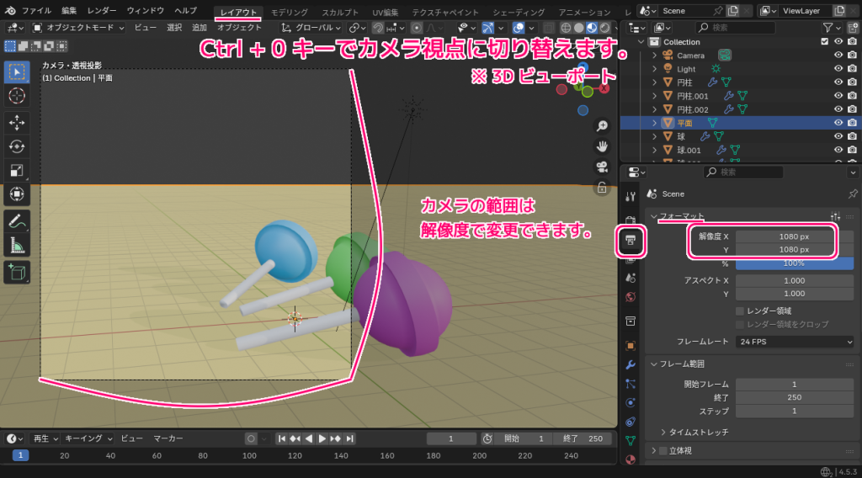This screenshot has width=862, height=478.
Task: Select the Rotate tool
Action: tap(17, 146)
